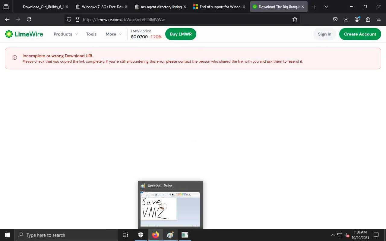Bookmark this page with the star
386x241 pixels.
click(x=295, y=19)
